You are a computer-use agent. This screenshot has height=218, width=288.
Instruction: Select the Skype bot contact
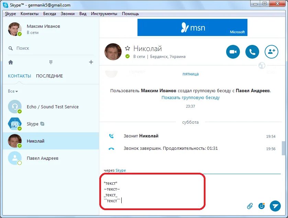[x=51, y=124]
